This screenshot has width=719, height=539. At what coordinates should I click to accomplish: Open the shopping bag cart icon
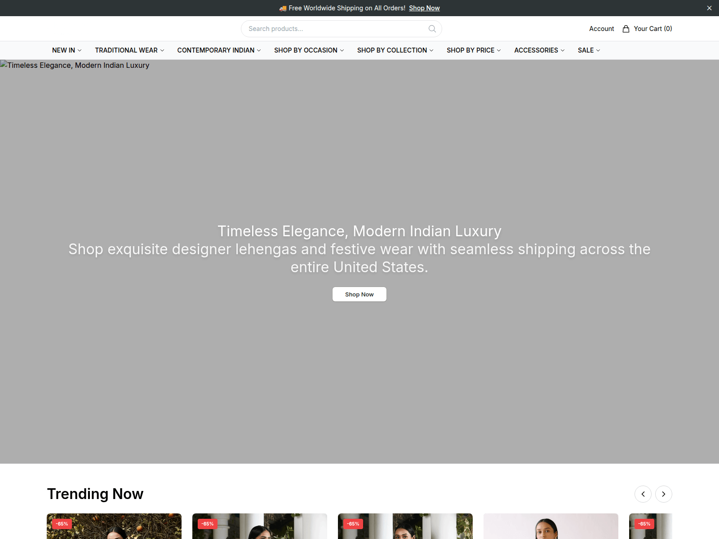coord(626,29)
